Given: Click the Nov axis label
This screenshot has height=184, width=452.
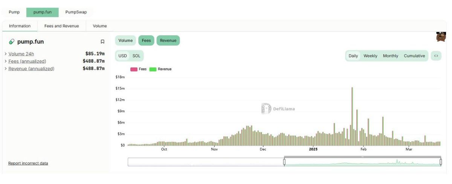Looking at the screenshot, I should [x=214, y=149].
